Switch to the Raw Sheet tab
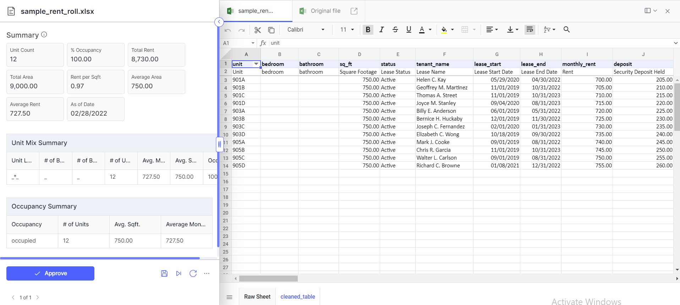The width and height of the screenshot is (680, 305). click(257, 296)
